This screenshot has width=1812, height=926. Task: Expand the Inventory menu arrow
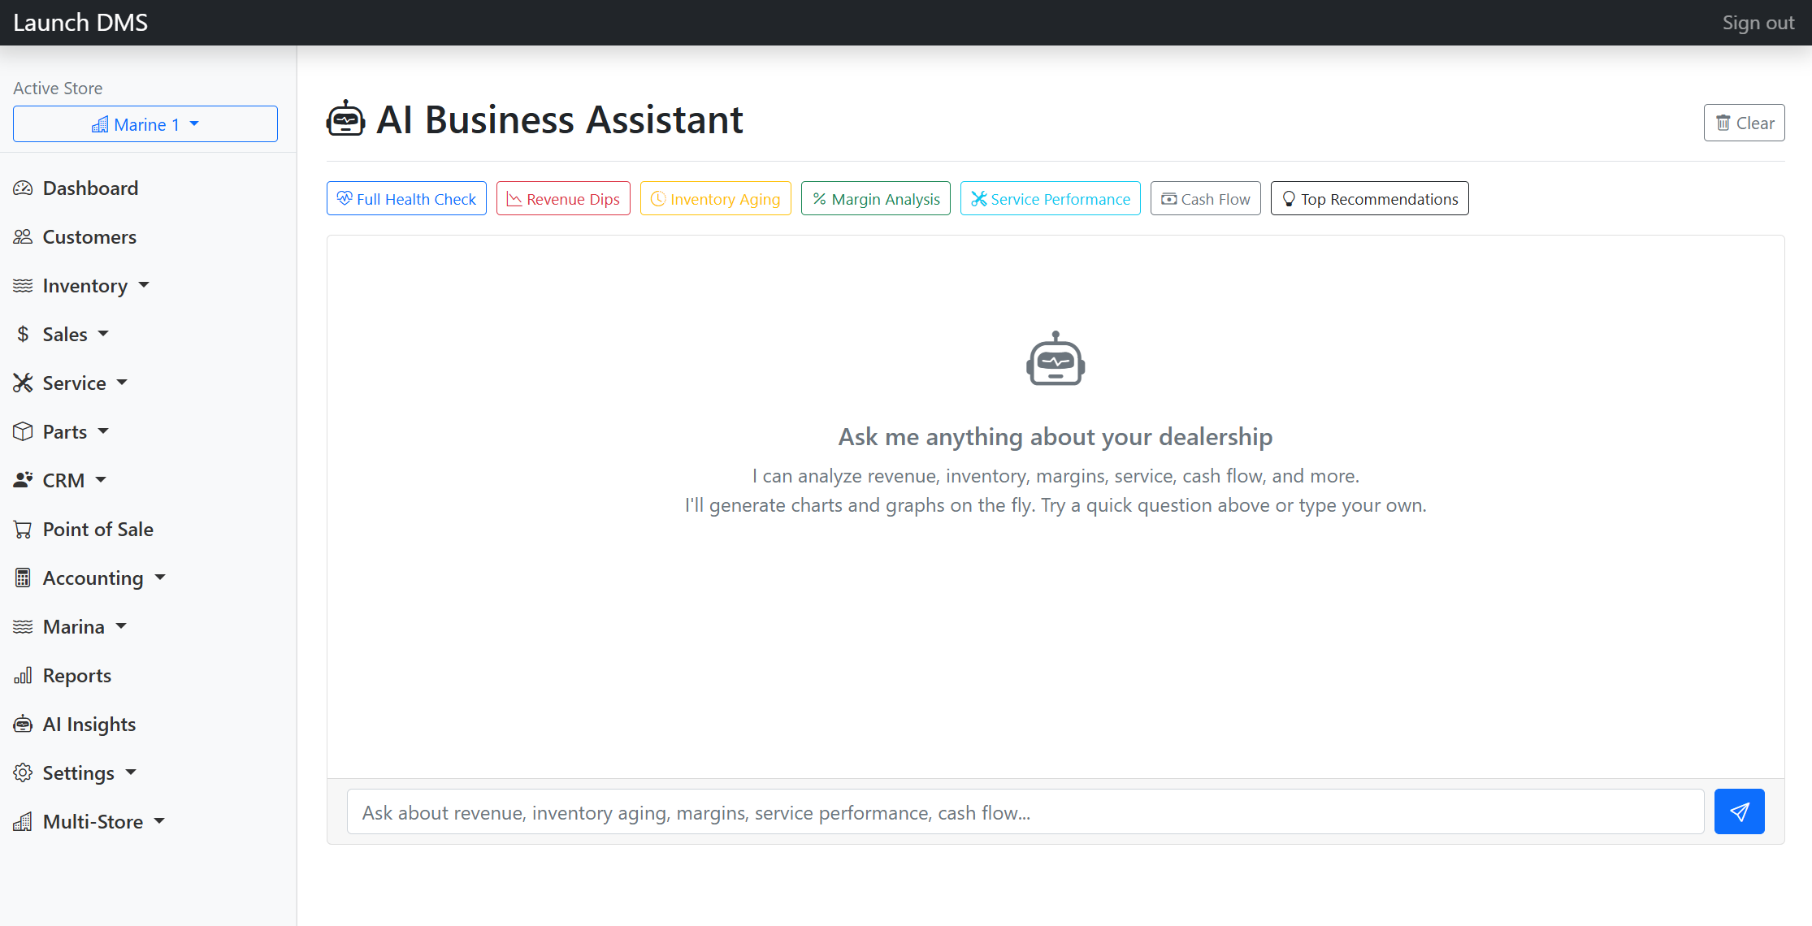[x=144, y=286]
